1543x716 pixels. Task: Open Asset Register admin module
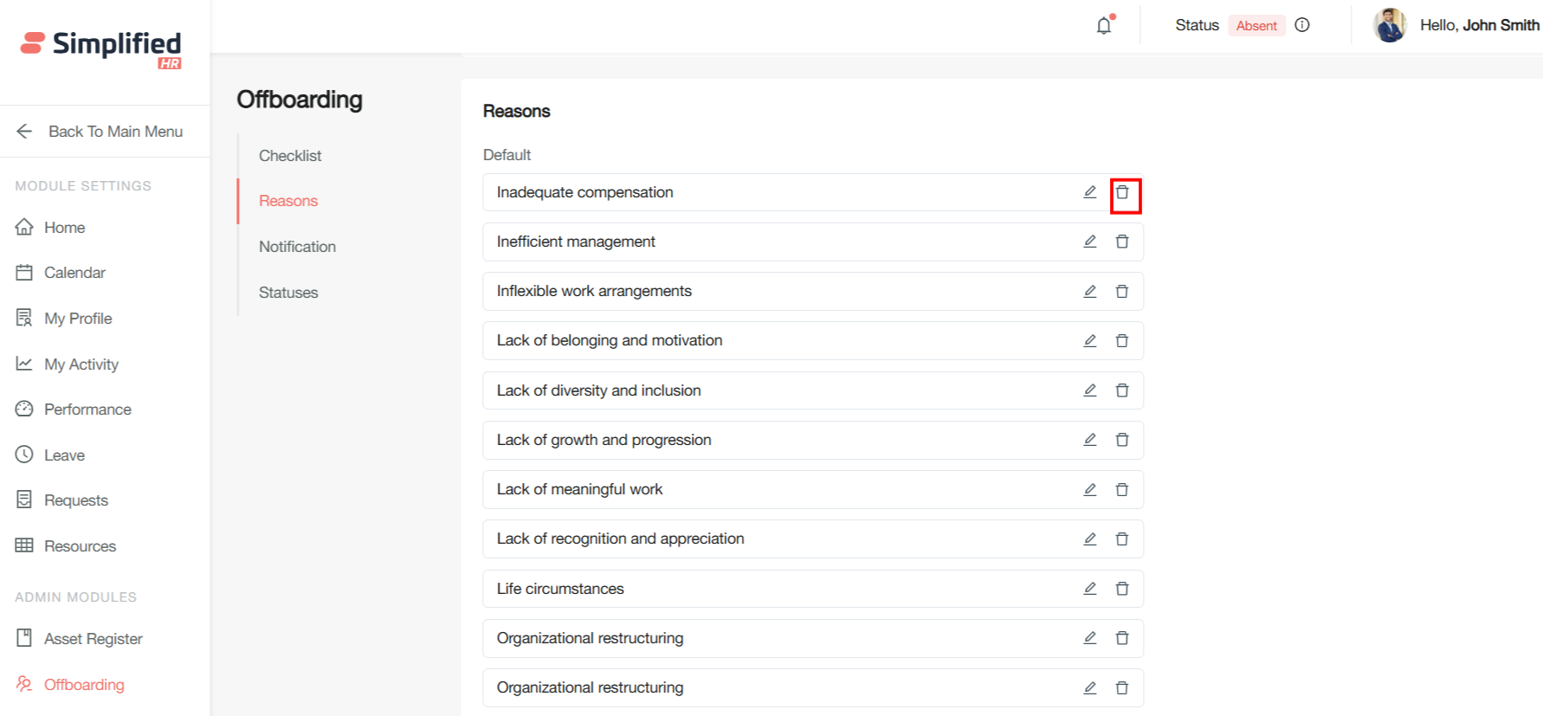[93, 639]
